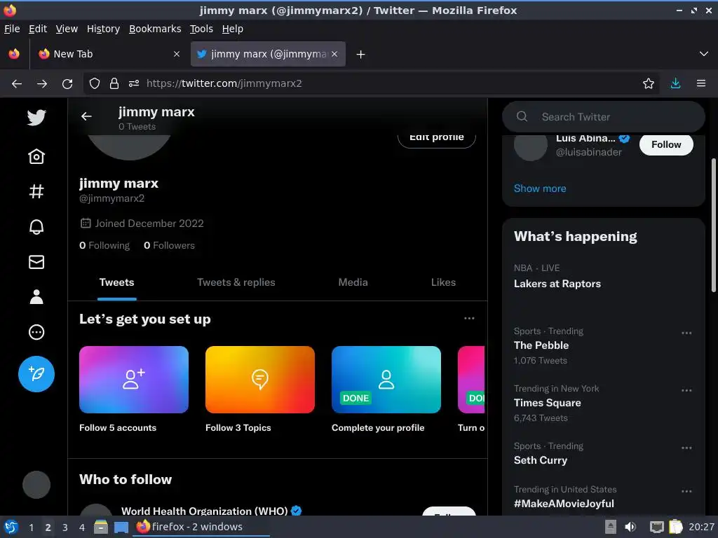Click the right sidebar scrollbar
This screenshot has width=718, height=538.
point(713,225)
